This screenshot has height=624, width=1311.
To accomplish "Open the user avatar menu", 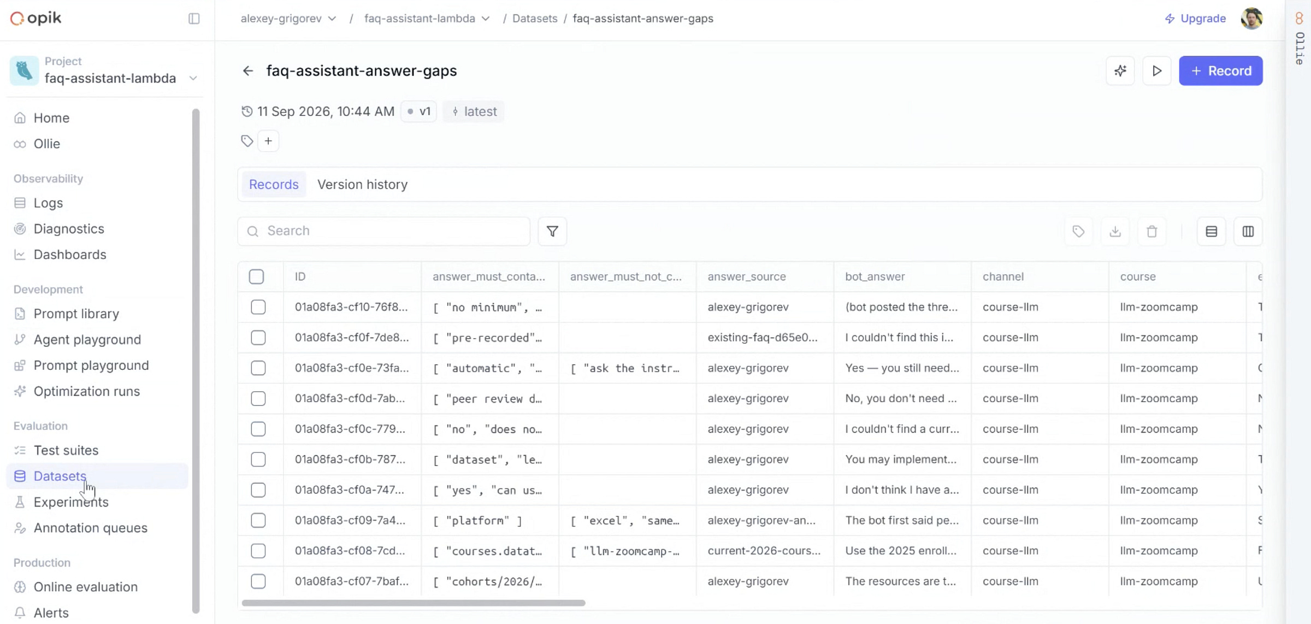I will point(1251,19).
